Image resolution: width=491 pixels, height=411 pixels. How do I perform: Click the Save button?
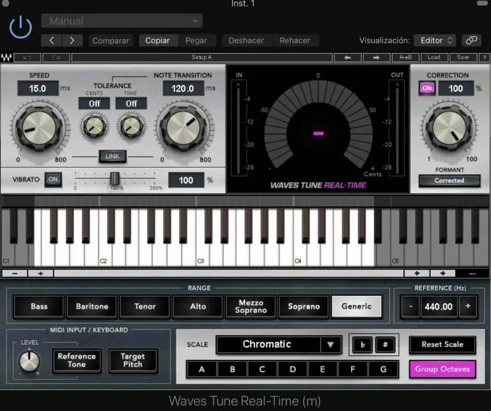463,58
